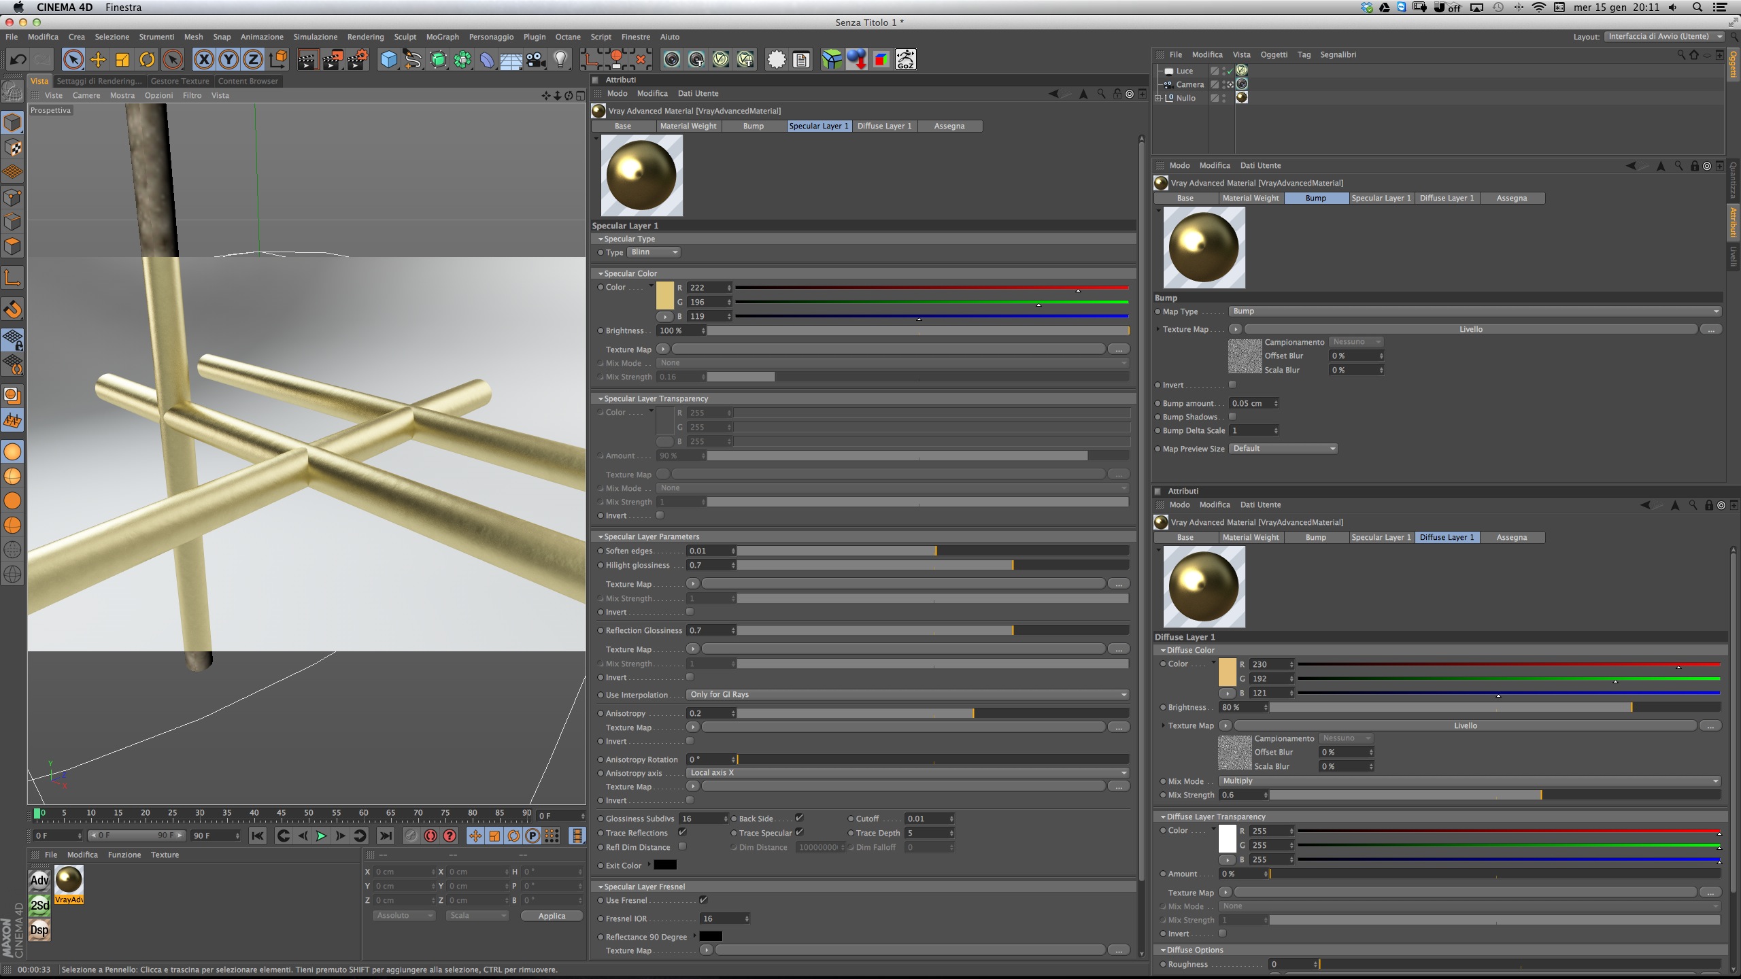Select the Move tool in toolbar
Screen dimensions: 1741x979
click(x=98, y=60)
